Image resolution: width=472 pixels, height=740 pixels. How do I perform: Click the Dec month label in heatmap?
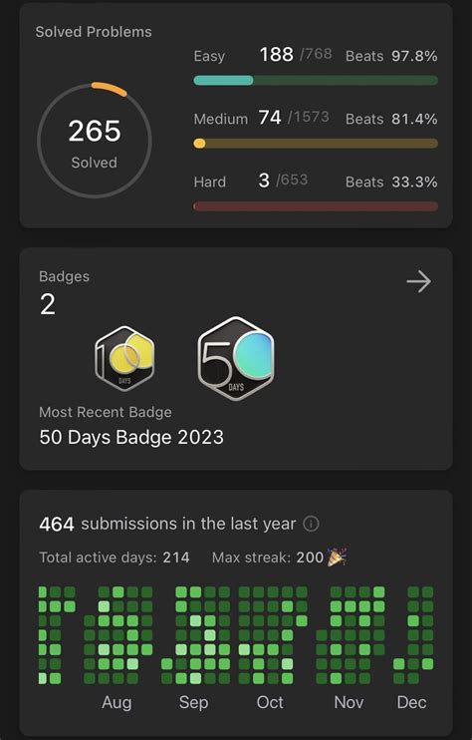pos(411,702)
